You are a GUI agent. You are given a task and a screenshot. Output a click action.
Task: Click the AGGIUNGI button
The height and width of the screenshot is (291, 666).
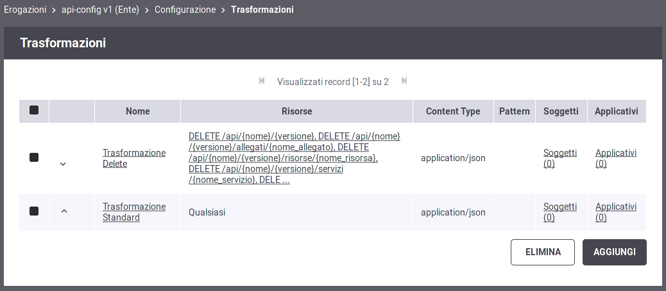coord(615,252)
